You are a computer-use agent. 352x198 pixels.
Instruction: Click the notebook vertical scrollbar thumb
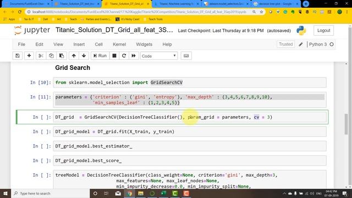click(x=346, y=124)
